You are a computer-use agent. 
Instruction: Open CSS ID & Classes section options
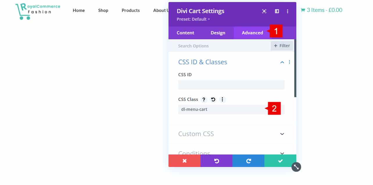coord(289,62)
